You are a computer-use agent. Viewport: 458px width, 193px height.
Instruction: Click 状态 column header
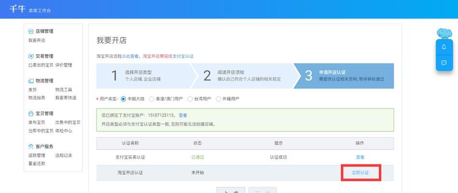click(197, 143)
